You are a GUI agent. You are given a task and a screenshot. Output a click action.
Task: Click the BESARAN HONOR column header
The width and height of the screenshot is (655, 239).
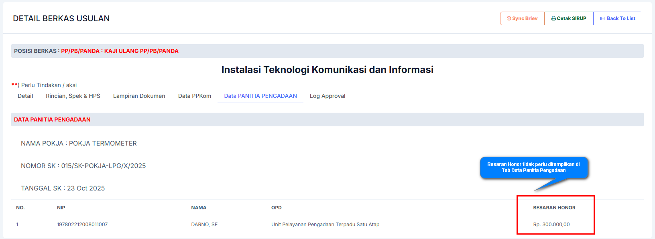554,208
